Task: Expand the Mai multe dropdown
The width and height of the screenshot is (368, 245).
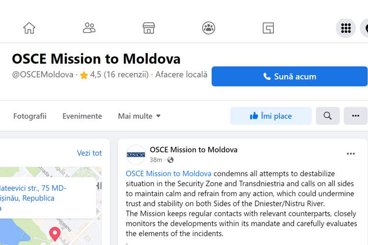Action: [x=139, y=116]
